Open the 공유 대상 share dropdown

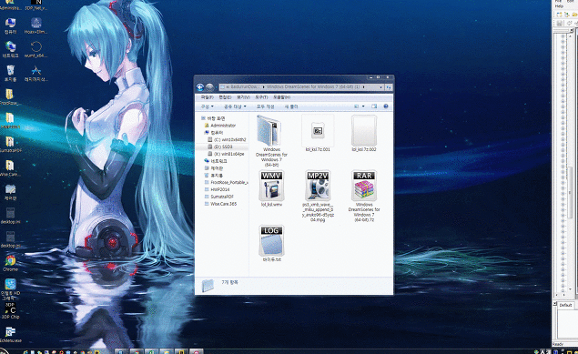235,106
